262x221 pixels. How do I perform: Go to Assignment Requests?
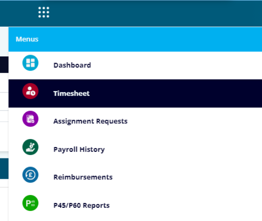point(90,121)
